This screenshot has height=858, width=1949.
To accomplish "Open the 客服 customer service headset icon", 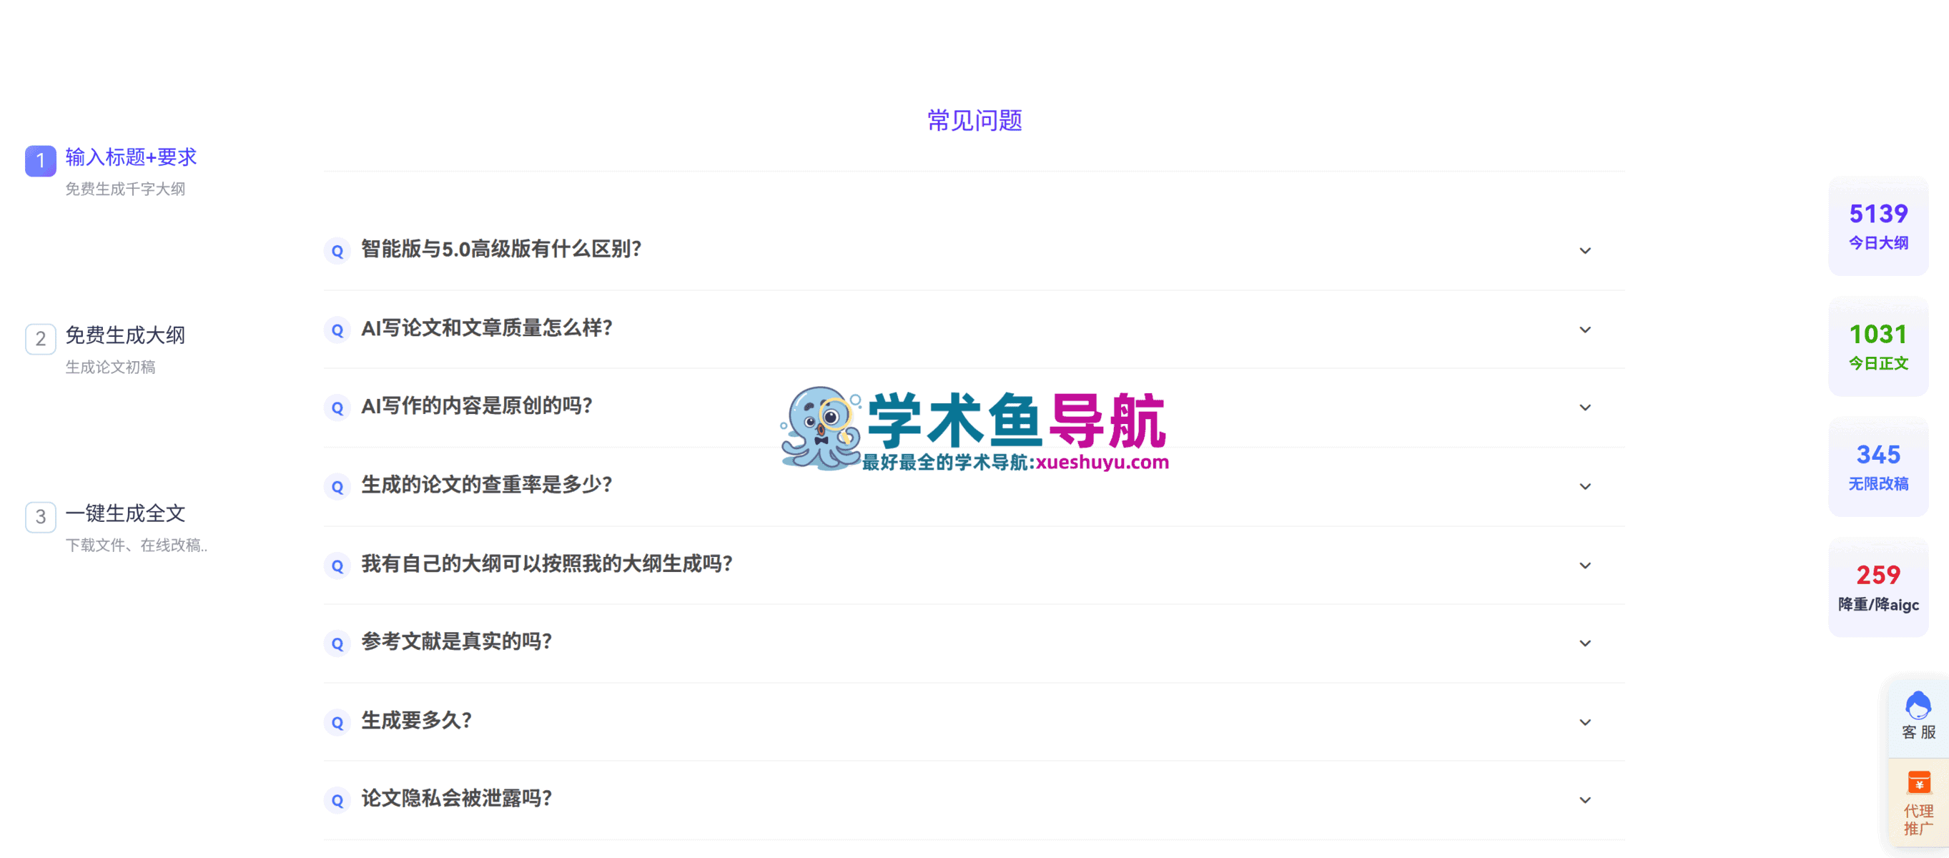I will (x=1918, y=704).
